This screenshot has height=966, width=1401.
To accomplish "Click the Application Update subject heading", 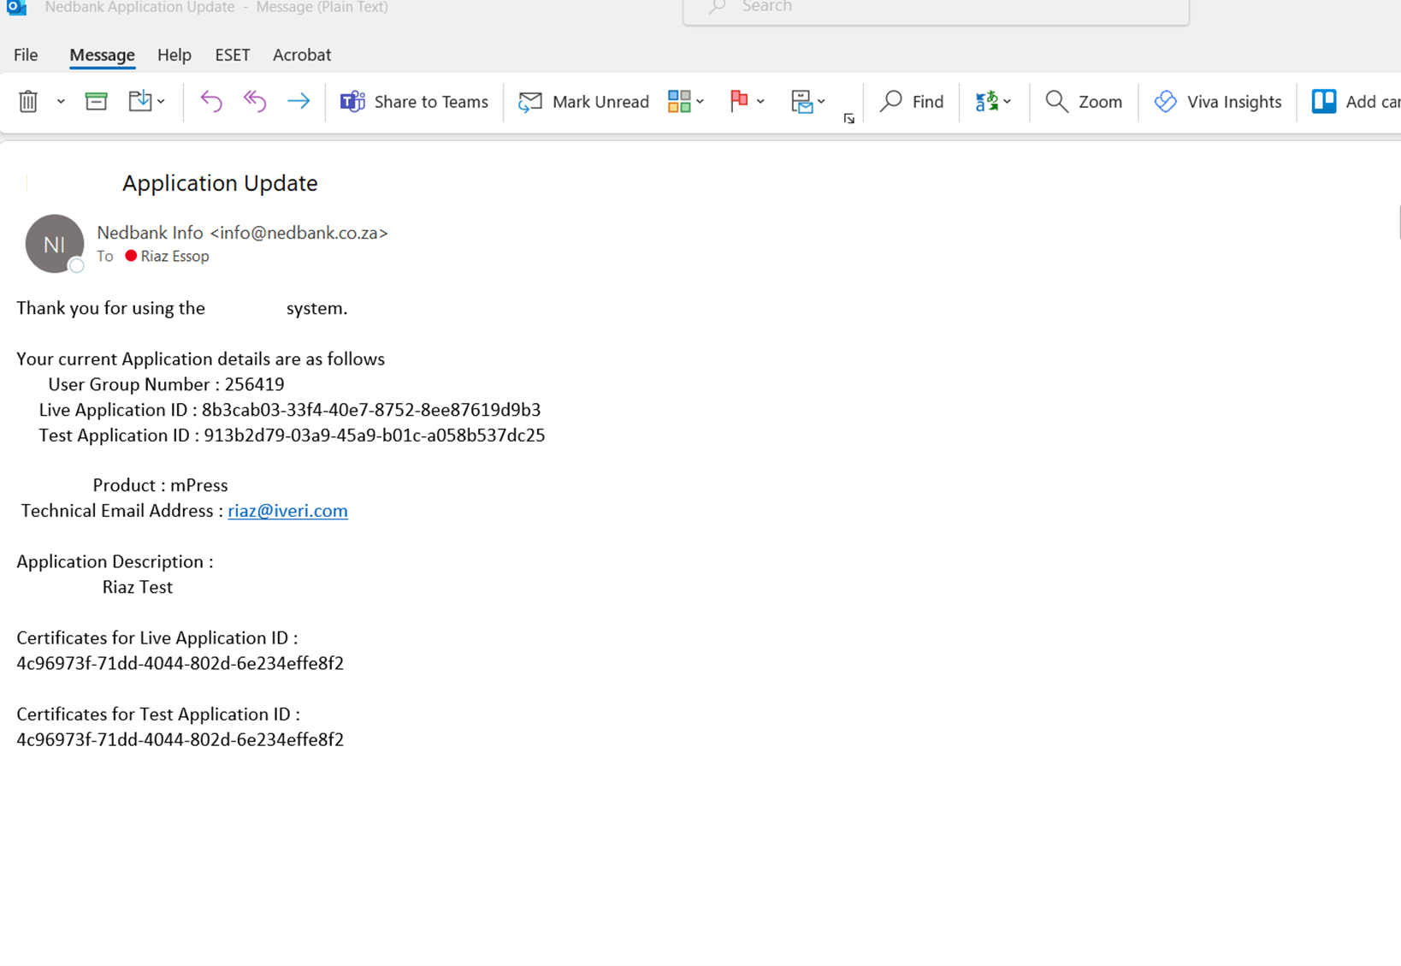I will pos(220,183).
